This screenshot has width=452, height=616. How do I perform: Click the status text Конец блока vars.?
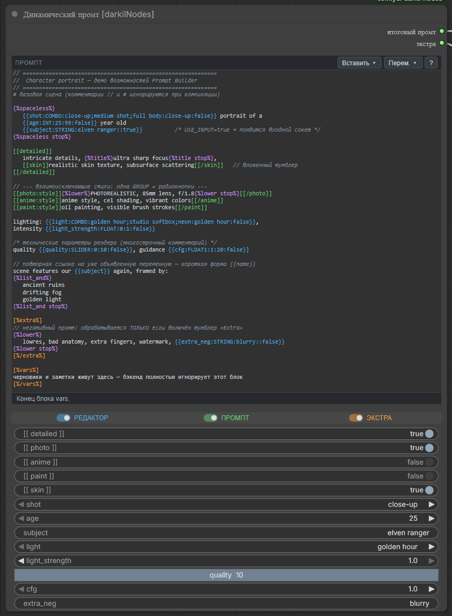click(x=43, y=398)
